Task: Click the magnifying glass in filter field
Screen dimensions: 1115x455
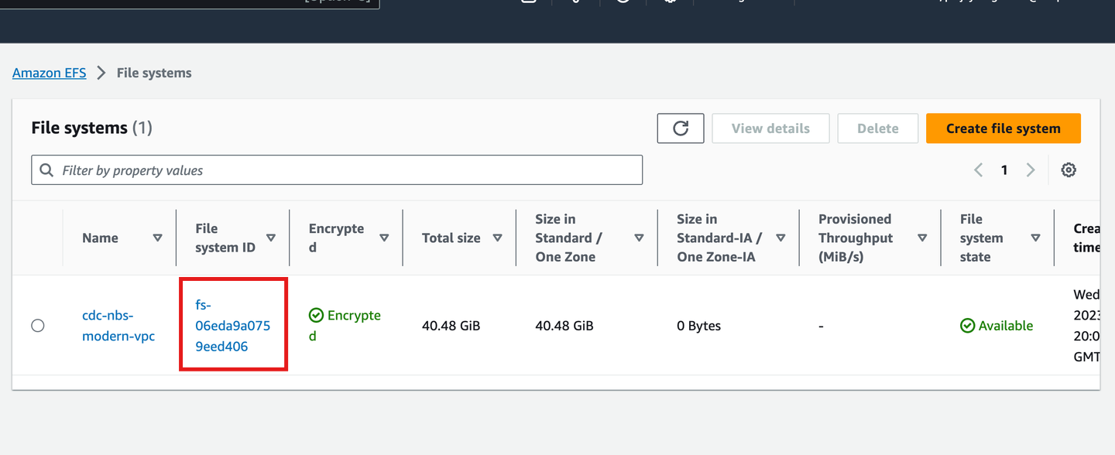Action: tap(46, 169)
